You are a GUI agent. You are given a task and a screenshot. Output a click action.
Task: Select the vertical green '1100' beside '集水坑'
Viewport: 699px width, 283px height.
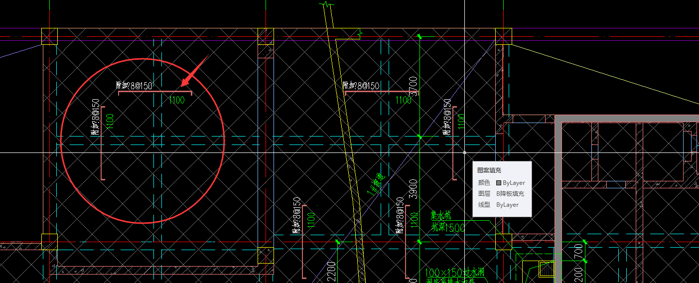(414, 220)
